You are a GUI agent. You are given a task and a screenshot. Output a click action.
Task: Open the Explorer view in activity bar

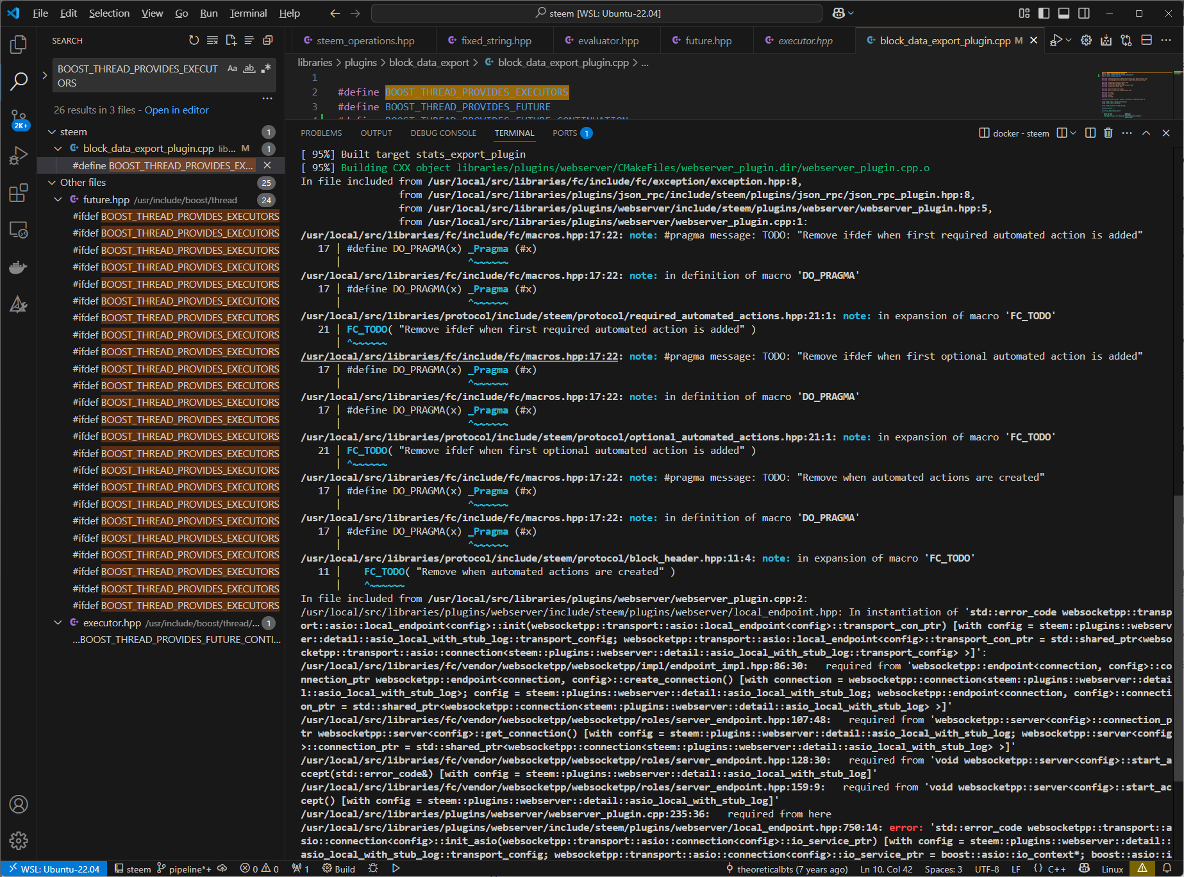point(19,44)
